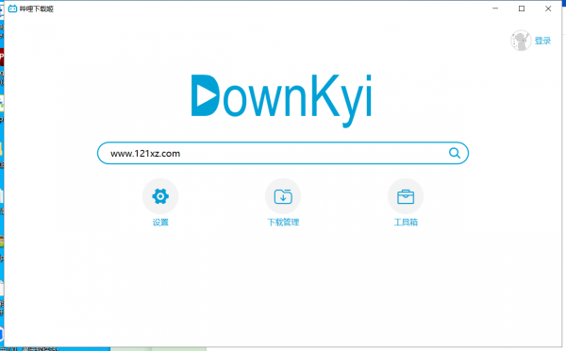Maximize the 哔哩下载姬 window
Screen dimensions: 566x351
(522, 8)
